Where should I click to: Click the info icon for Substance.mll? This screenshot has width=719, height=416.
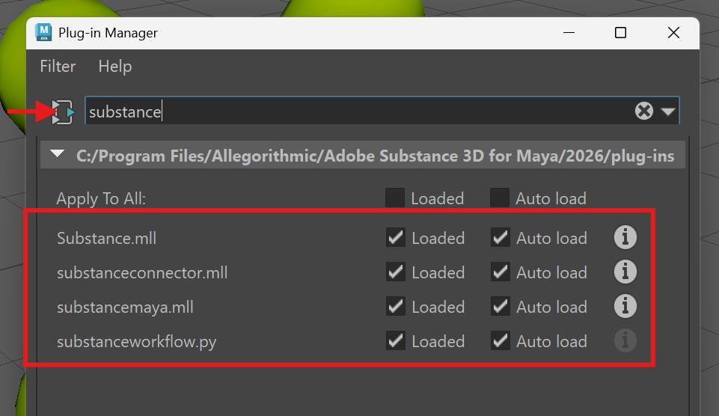pyautogui.click(x=625, y=238)
